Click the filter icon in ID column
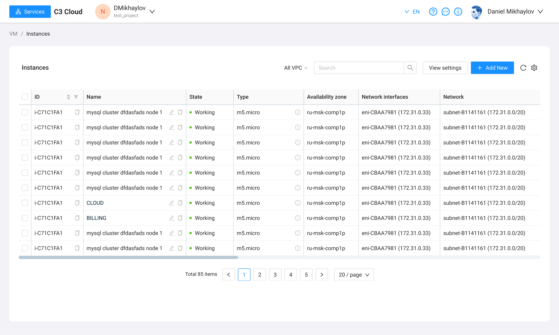 [76, 97]
